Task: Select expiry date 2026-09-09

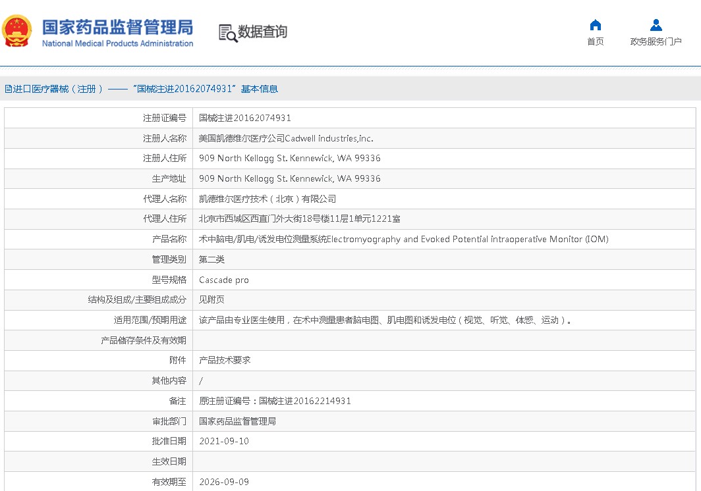Action: click(x=224, y=482)
